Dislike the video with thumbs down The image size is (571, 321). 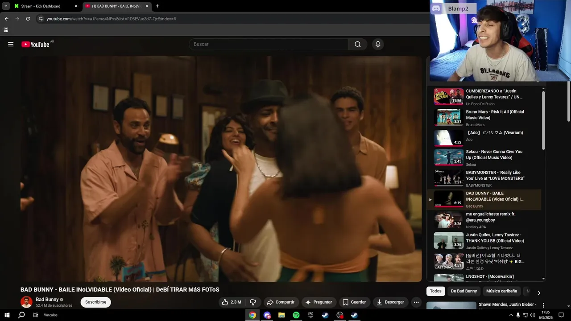coord(252,302)
